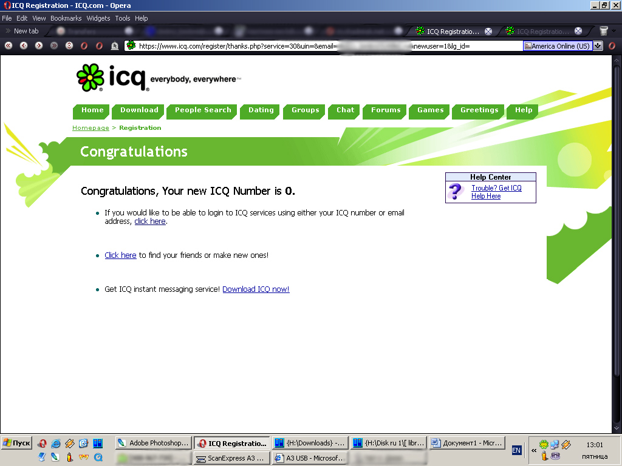Screen dimensions: 622x466
Task: Open the People Search navigation tab
Action: pyautogui.click(x=203, y=110)
